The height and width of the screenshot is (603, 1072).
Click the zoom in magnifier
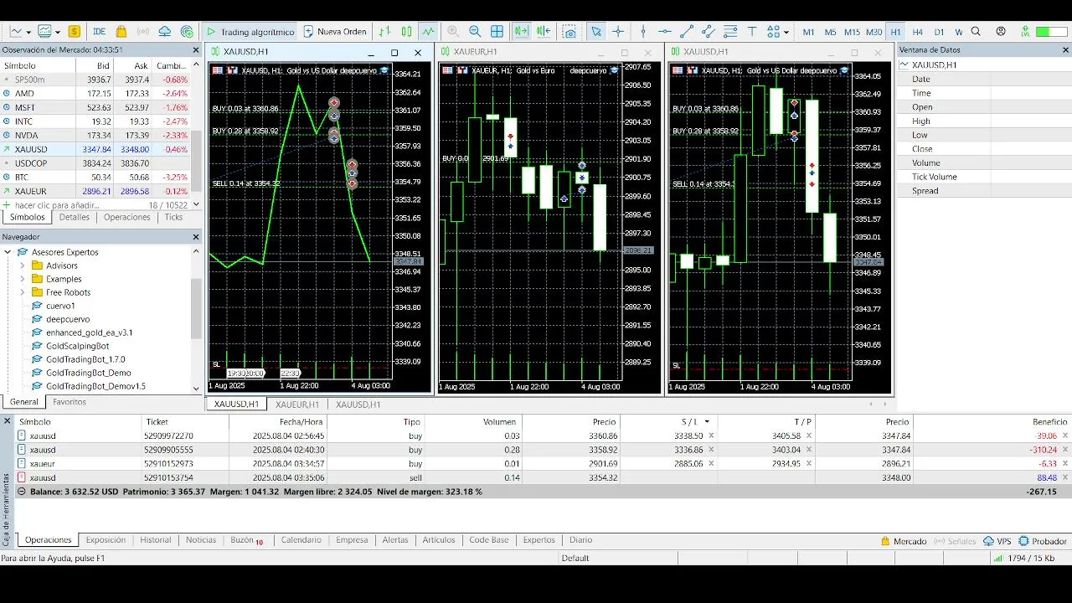point(453,32)
